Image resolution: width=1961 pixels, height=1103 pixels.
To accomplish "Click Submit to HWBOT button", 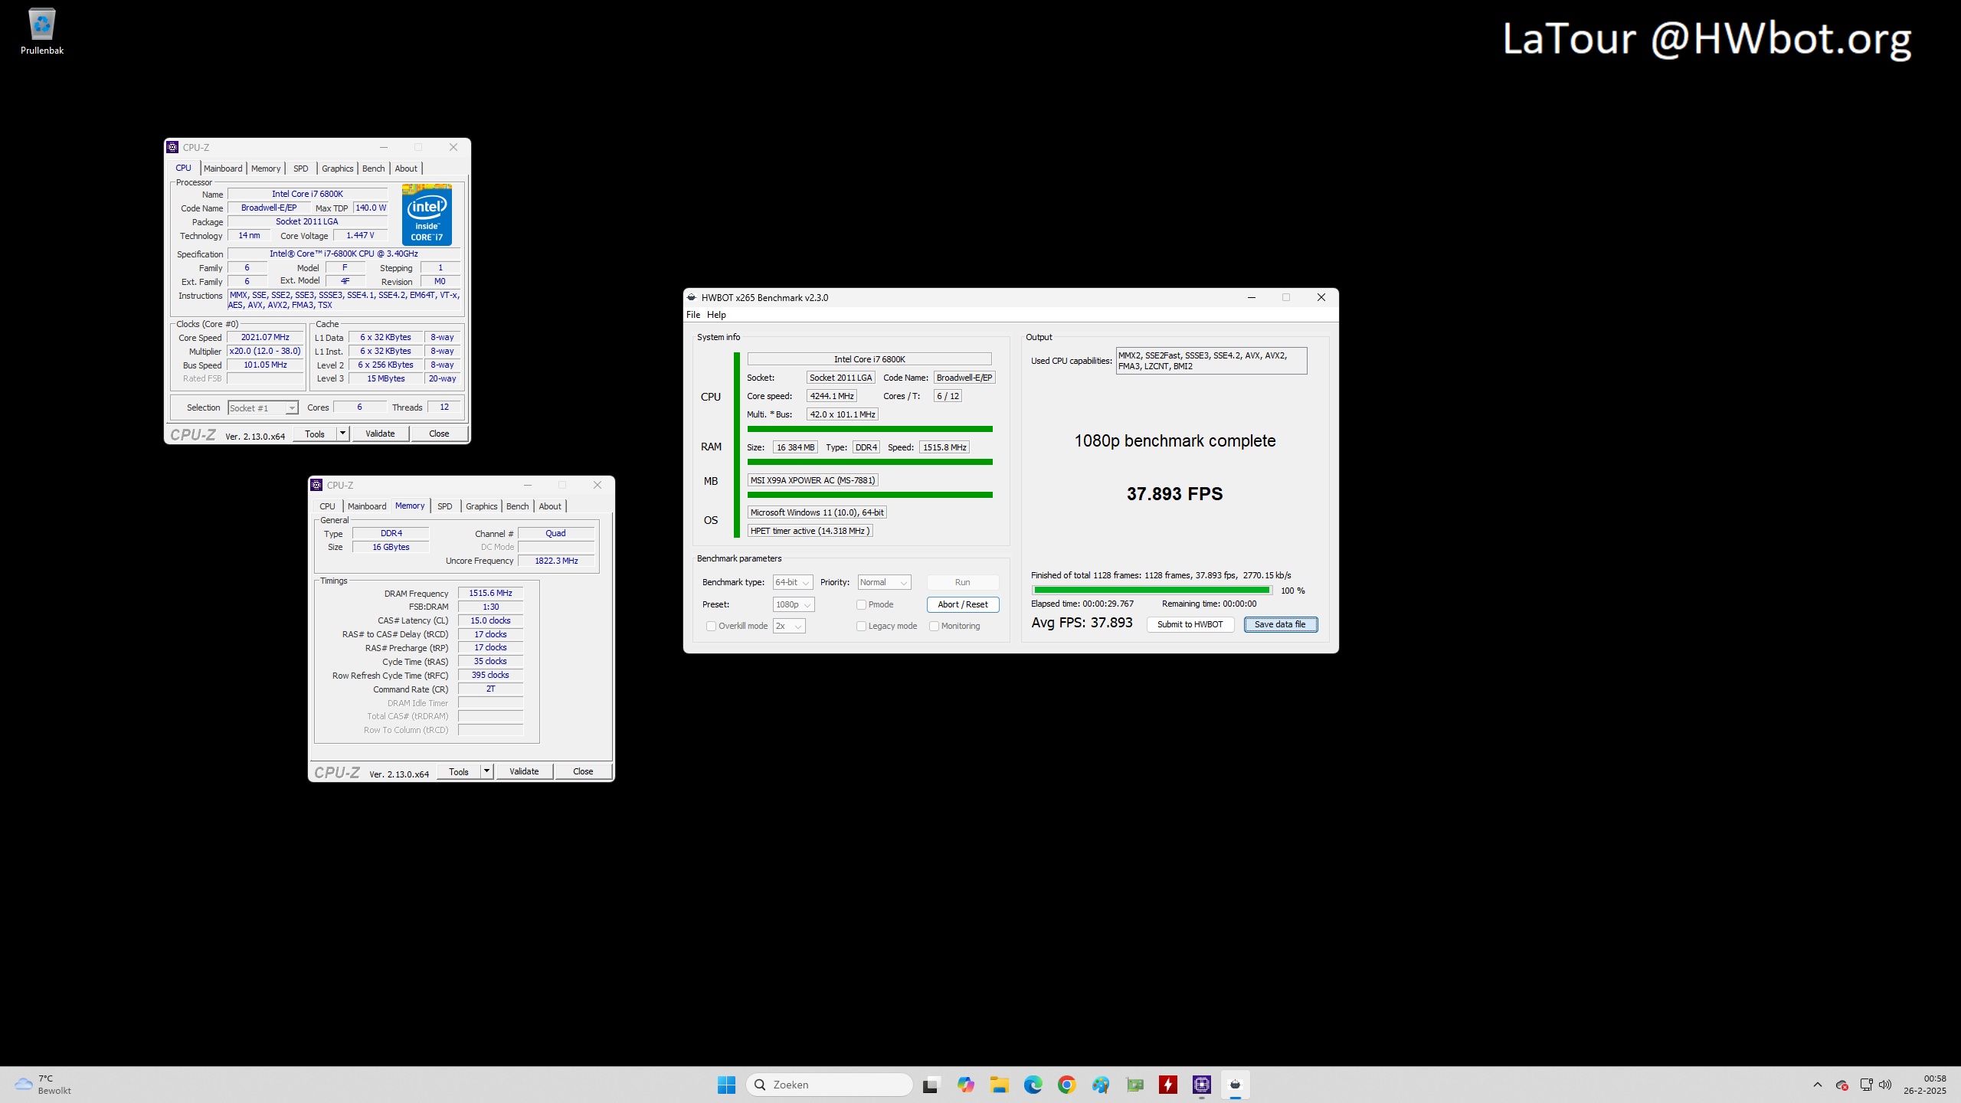I will [1190, 624].
